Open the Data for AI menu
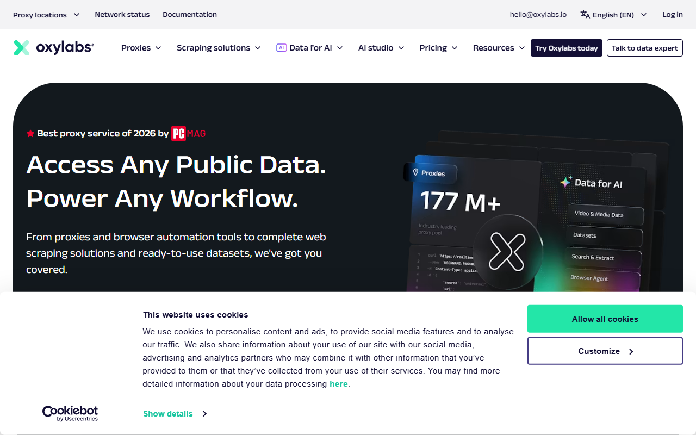 click(x=310, y=48)
